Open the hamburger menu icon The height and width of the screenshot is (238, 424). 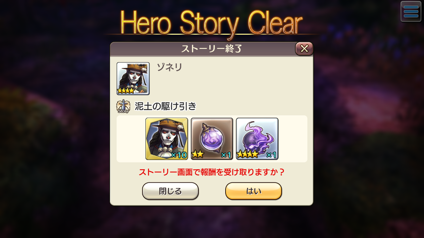click(411, 12)
